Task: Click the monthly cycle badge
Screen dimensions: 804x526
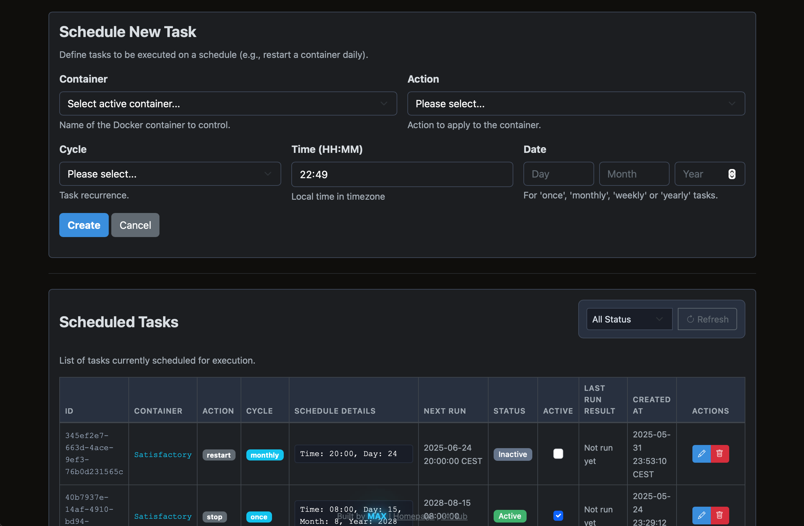Action: [264, 455]
